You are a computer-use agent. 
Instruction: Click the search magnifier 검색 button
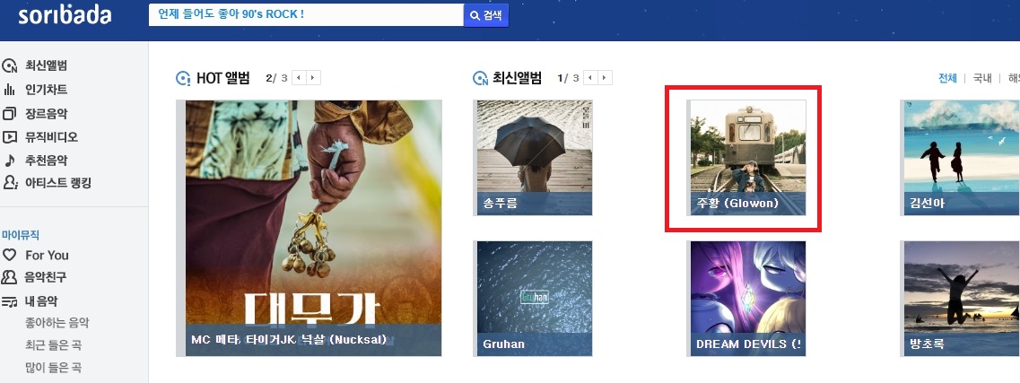pos(486,15)
